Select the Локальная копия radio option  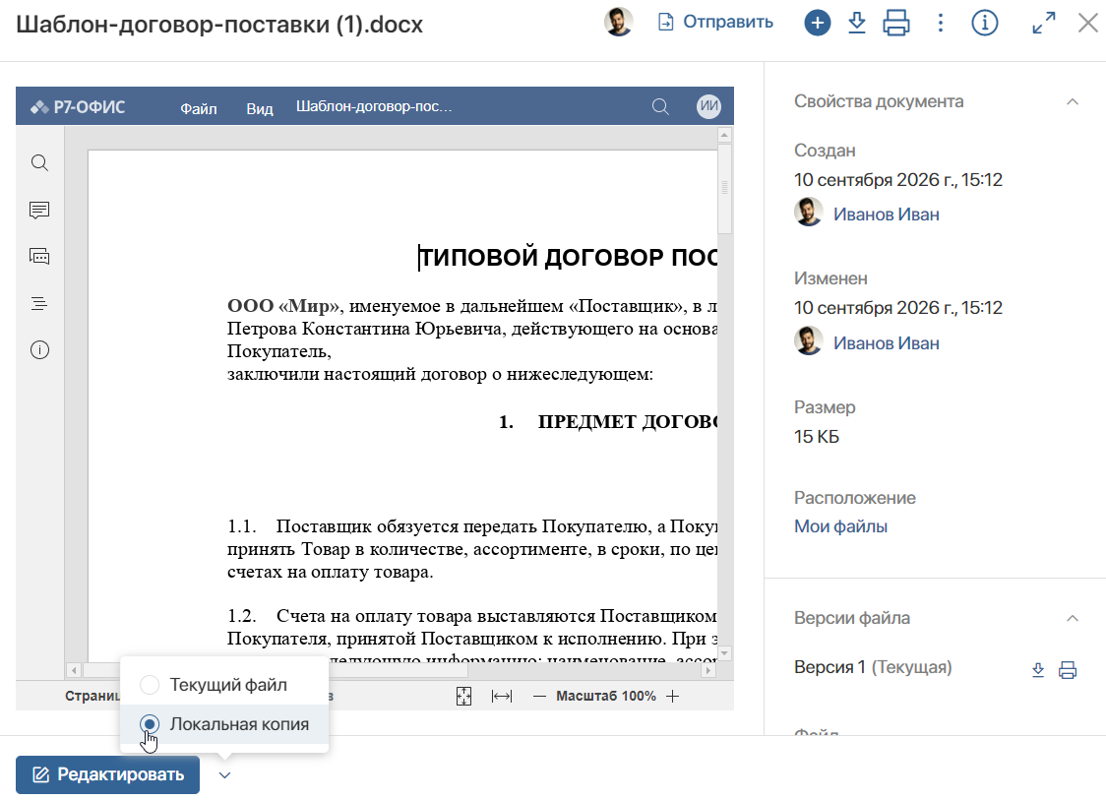pyautogui.click(x=149, y=724)
